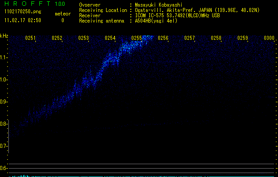Screen dimensions: 278x177
Task: Click the 0.6 frequency axis label
Action: 4,168
